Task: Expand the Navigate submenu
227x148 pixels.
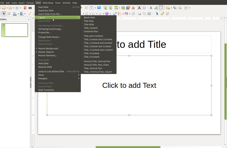Action: pyautogui.click(x=58, y=79)
